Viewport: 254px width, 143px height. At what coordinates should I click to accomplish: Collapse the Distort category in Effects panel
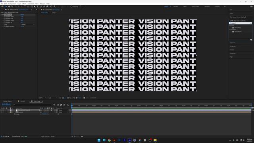230,26
